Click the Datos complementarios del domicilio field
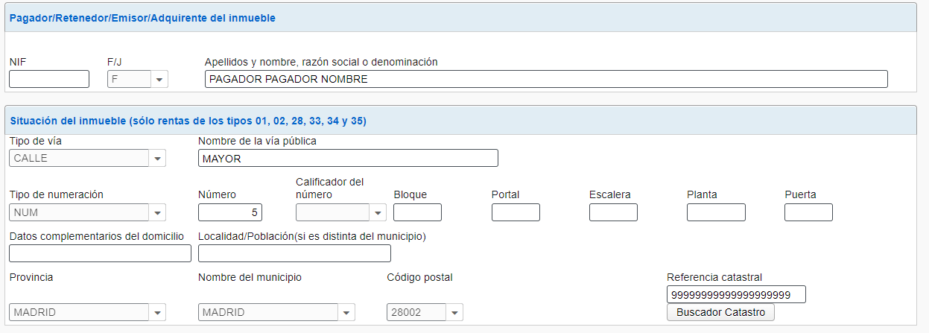Screen dimensions: 929x333 pyautogui.click(x=101, y=253)
